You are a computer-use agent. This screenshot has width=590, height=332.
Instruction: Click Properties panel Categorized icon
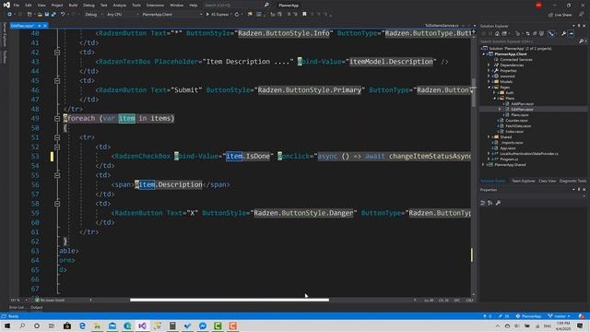pyautogui.click(x=483, y=203)
